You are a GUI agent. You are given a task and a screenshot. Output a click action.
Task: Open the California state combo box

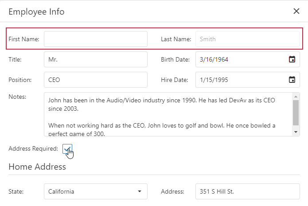tap(91, 192)
